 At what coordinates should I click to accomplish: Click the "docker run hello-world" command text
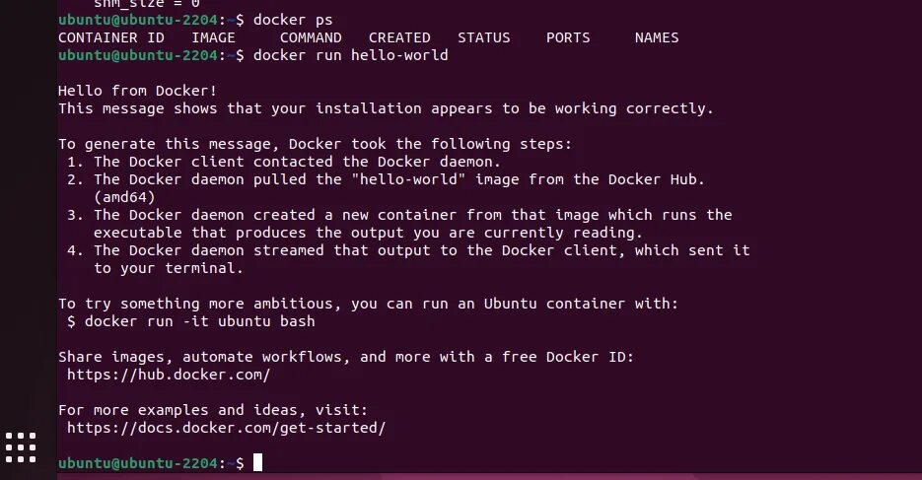tap(350, 55)
